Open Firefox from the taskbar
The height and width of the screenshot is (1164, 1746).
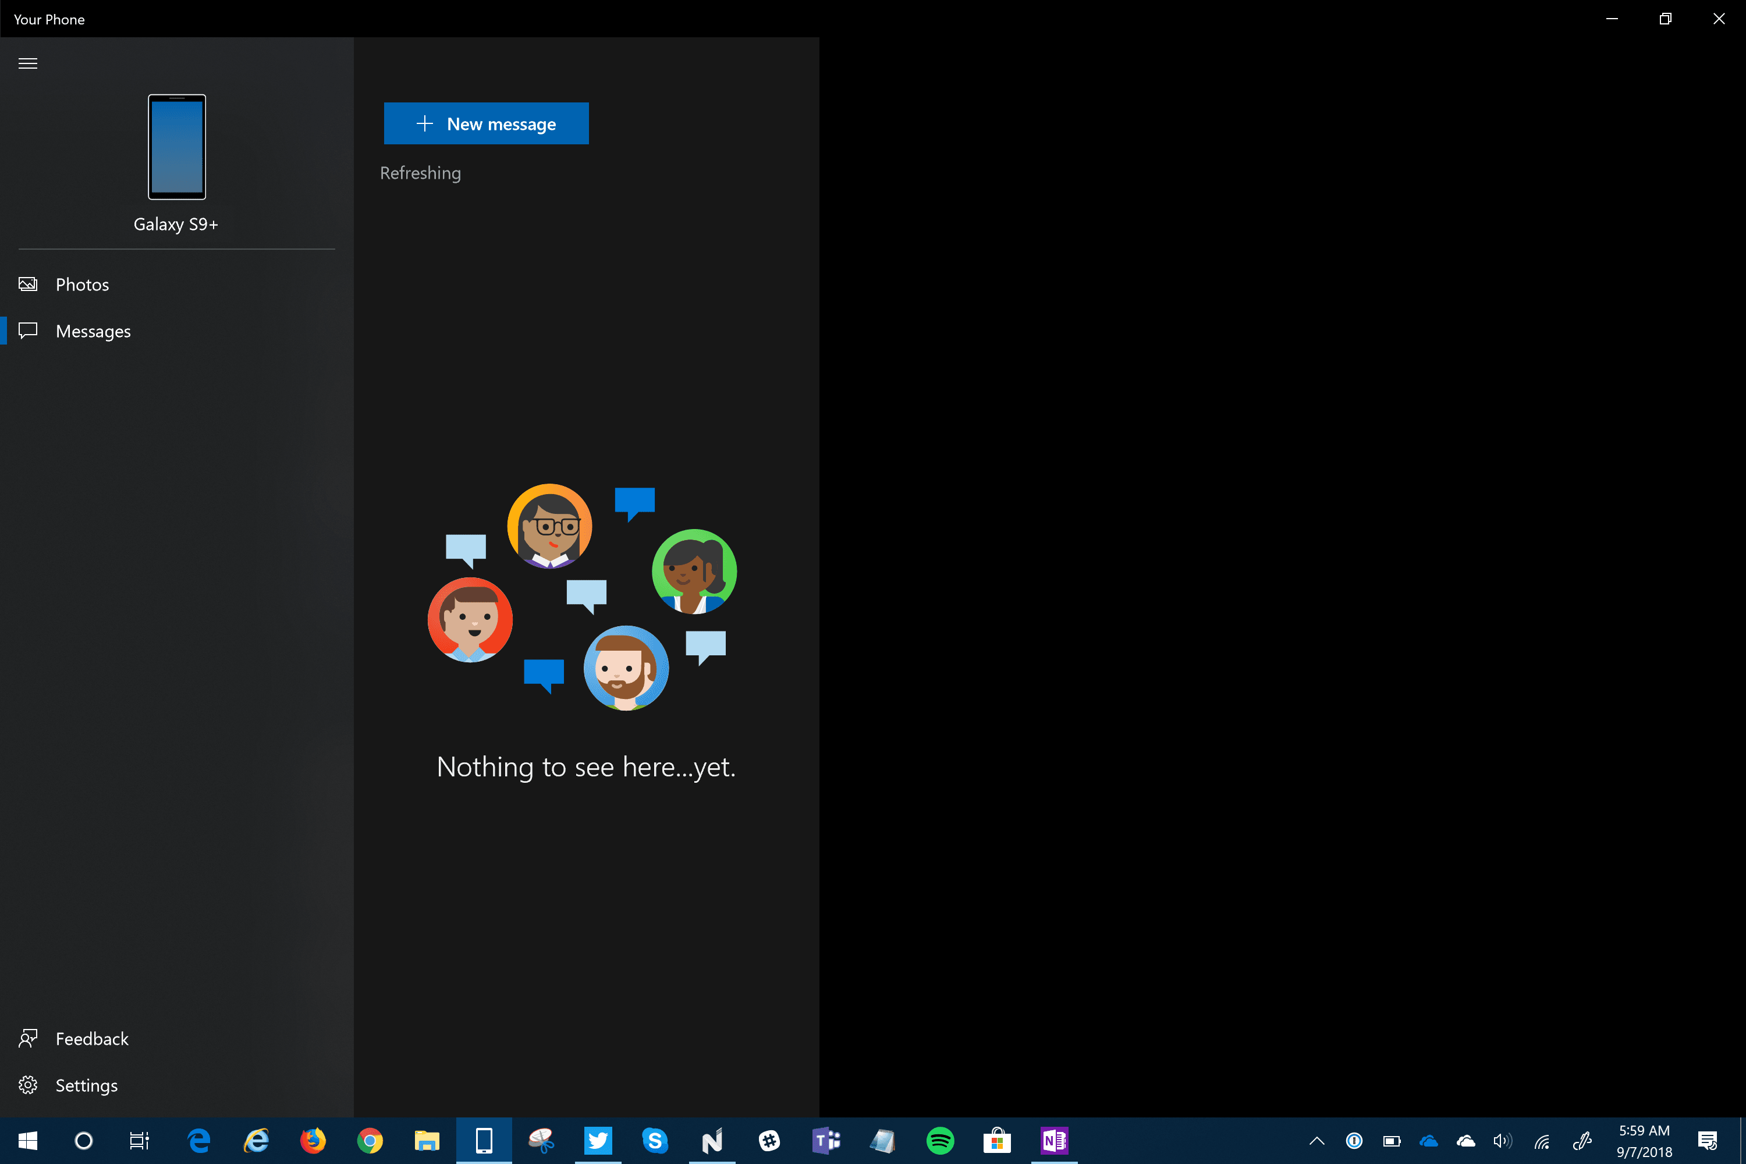tap(313, 1140)
